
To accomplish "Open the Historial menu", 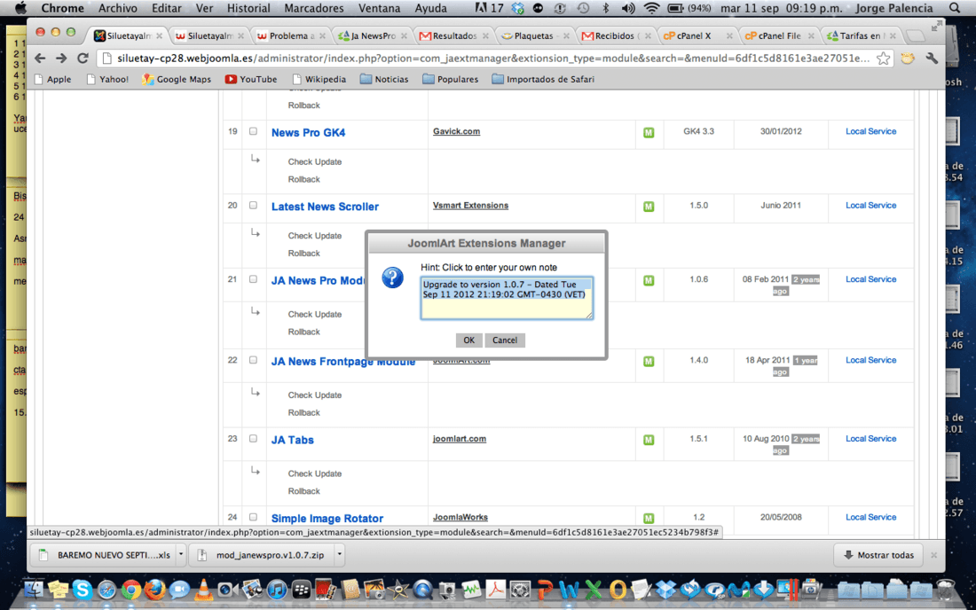I will pyautogui.click(x=248, y=8).
